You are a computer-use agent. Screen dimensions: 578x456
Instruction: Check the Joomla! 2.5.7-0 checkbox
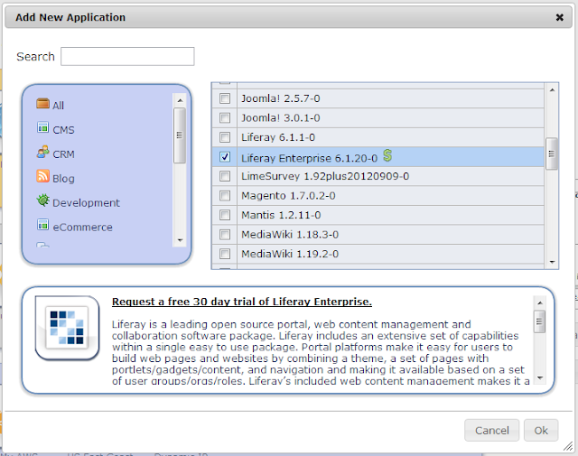pos(225,98)
